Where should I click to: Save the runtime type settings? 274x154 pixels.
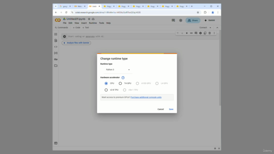(x=171, y=110)
